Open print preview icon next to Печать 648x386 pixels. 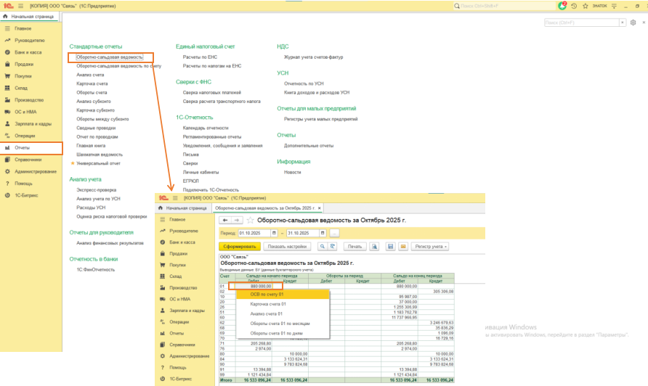pos(374,247)
